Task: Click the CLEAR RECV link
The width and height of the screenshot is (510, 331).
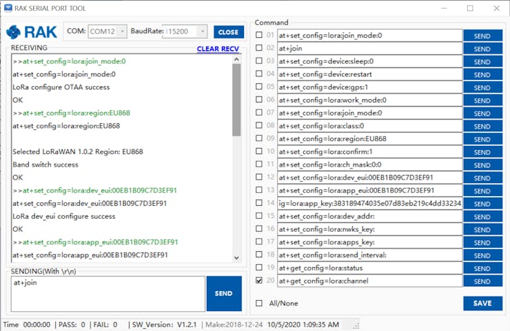Action: pos(218,49)
